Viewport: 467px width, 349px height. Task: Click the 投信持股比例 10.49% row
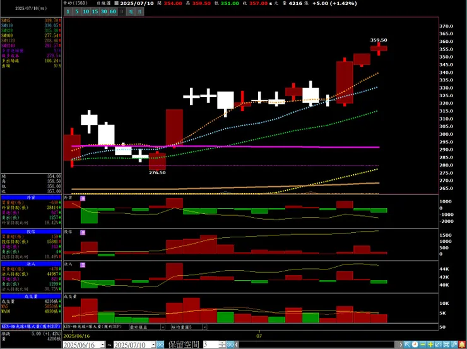tap(31, 256)
